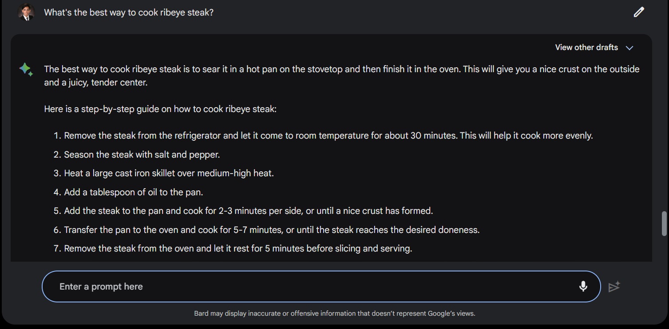Activate the microphone voice input

(583, 286)
